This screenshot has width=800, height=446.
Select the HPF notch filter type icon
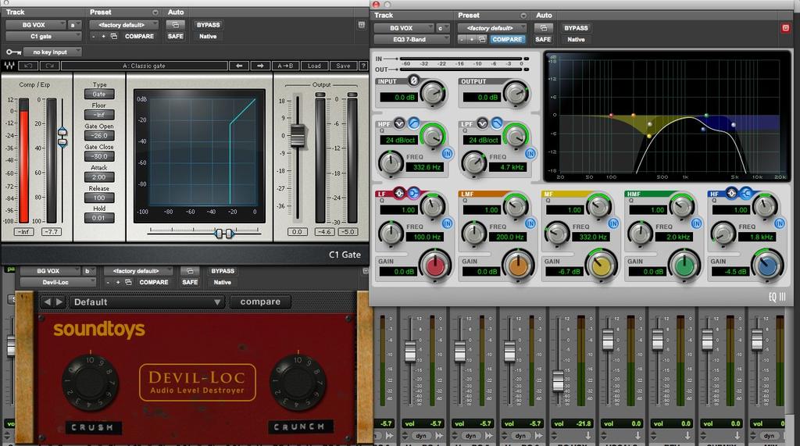[x=399, y=123]
